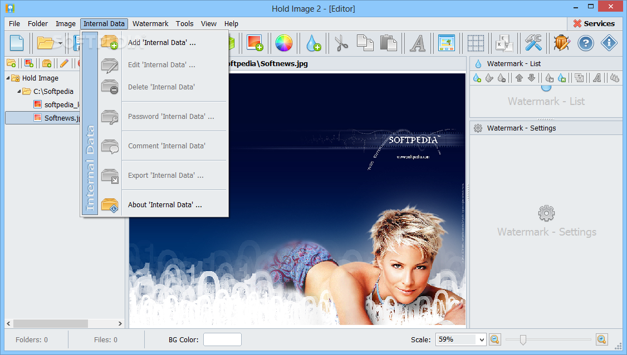Move watermark down with the arrow icon

531,78
